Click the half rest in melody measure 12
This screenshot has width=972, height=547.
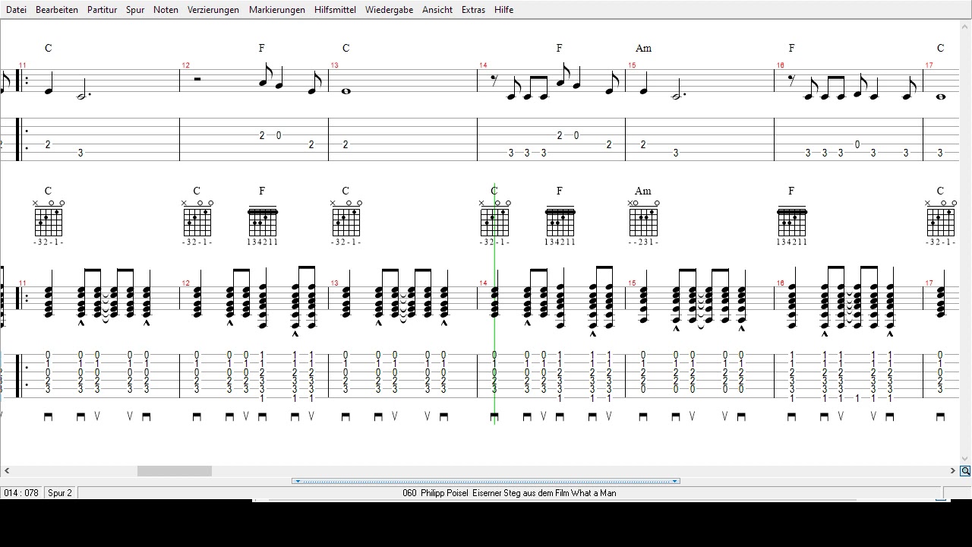coord(197,78)
